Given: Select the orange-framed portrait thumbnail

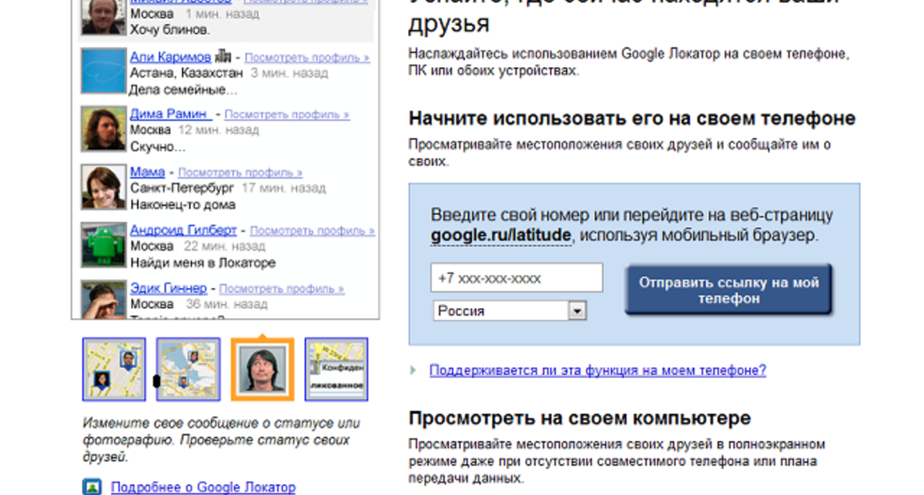Looking at the screenshot, I should 263,370.
